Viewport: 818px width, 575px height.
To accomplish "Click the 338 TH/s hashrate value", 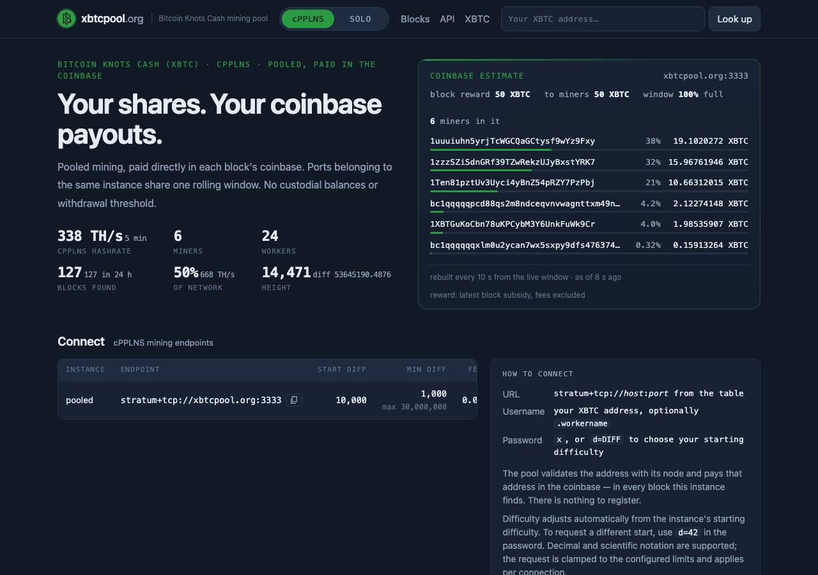I will (90, 236).
